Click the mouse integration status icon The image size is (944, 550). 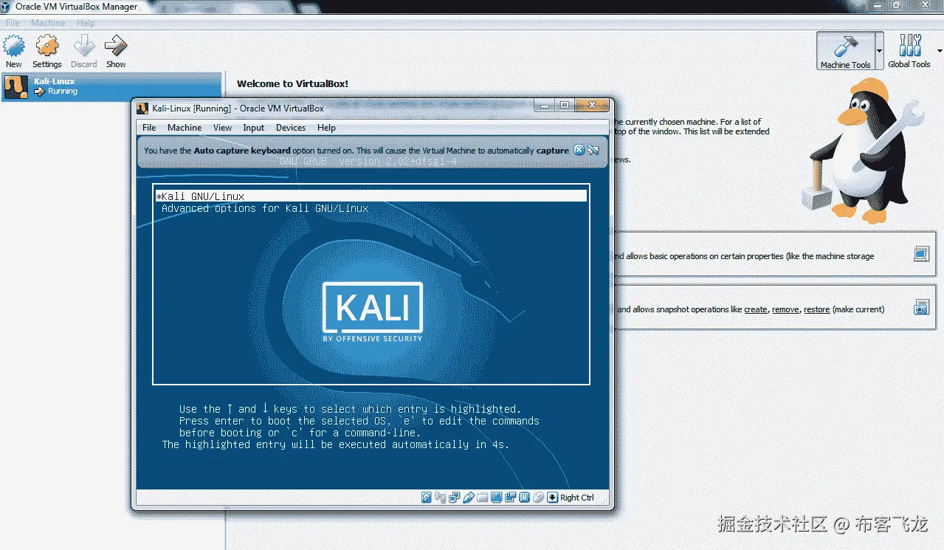click(539, 498)
